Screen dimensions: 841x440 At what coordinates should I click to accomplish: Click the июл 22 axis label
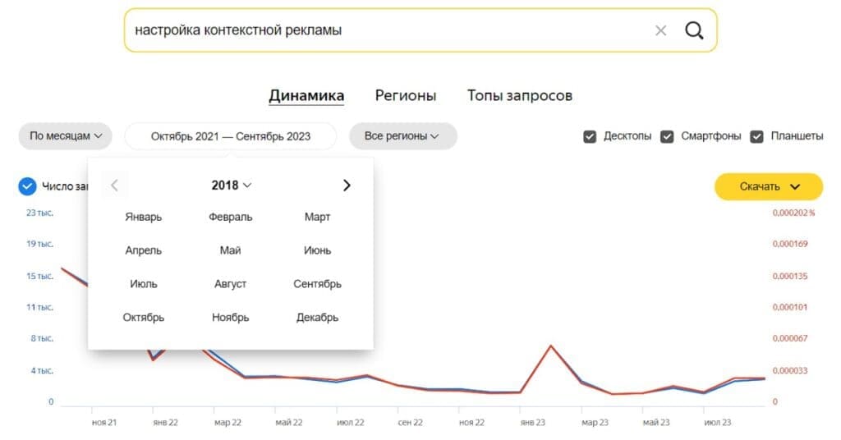coord(350,422)
